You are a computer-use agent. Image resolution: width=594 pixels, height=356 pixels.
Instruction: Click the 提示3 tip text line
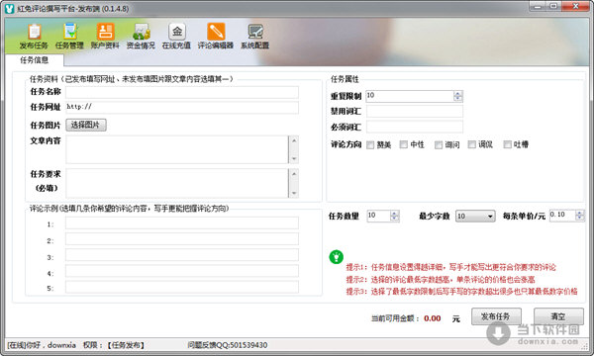[x=461, y=292]
